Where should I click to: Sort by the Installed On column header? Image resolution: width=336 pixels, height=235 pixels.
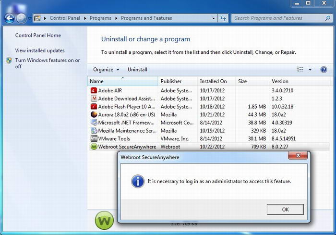[x=216, y=81]
